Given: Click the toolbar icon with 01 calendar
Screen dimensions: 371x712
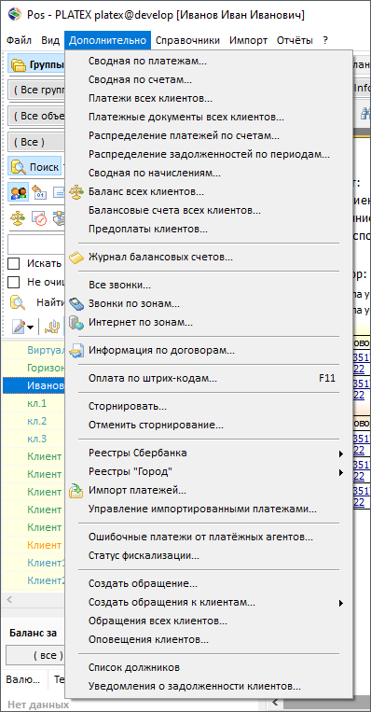Looking at the screenshot, I should click(39, 192).
